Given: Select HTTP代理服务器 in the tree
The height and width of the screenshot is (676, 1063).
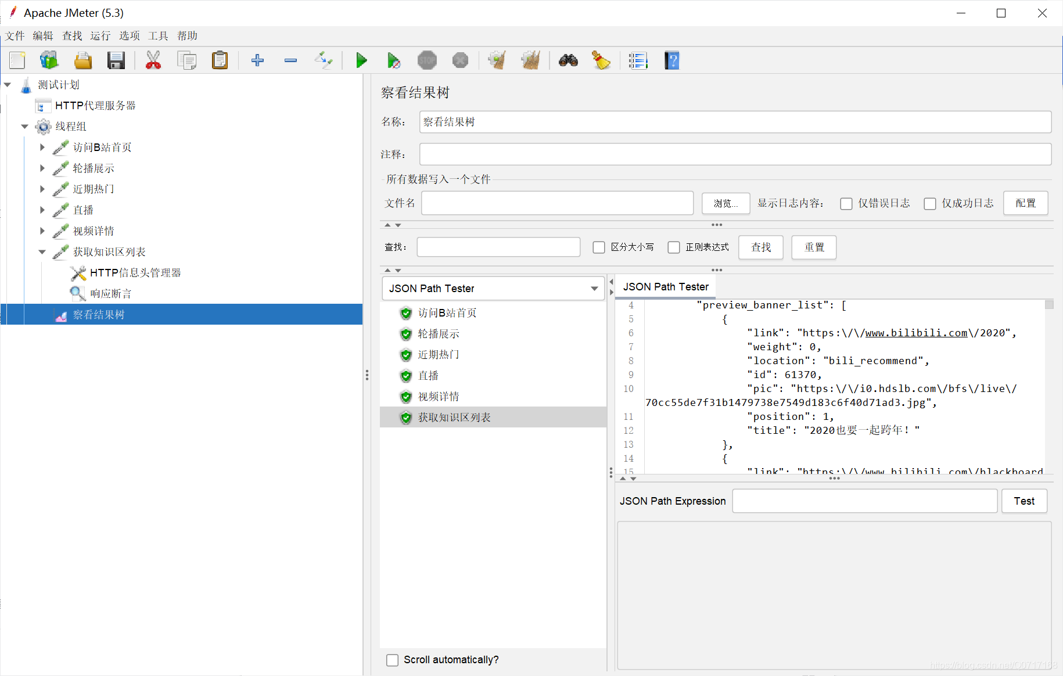Looking at the screenshot, I should [95, 106].
